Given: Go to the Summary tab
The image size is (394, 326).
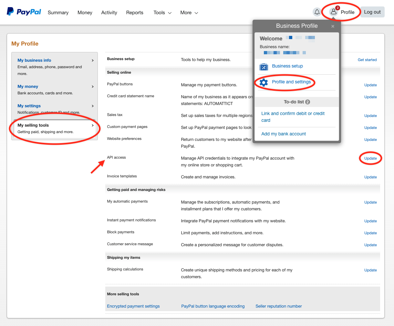Looking at the screenshot, I should 58,13.
